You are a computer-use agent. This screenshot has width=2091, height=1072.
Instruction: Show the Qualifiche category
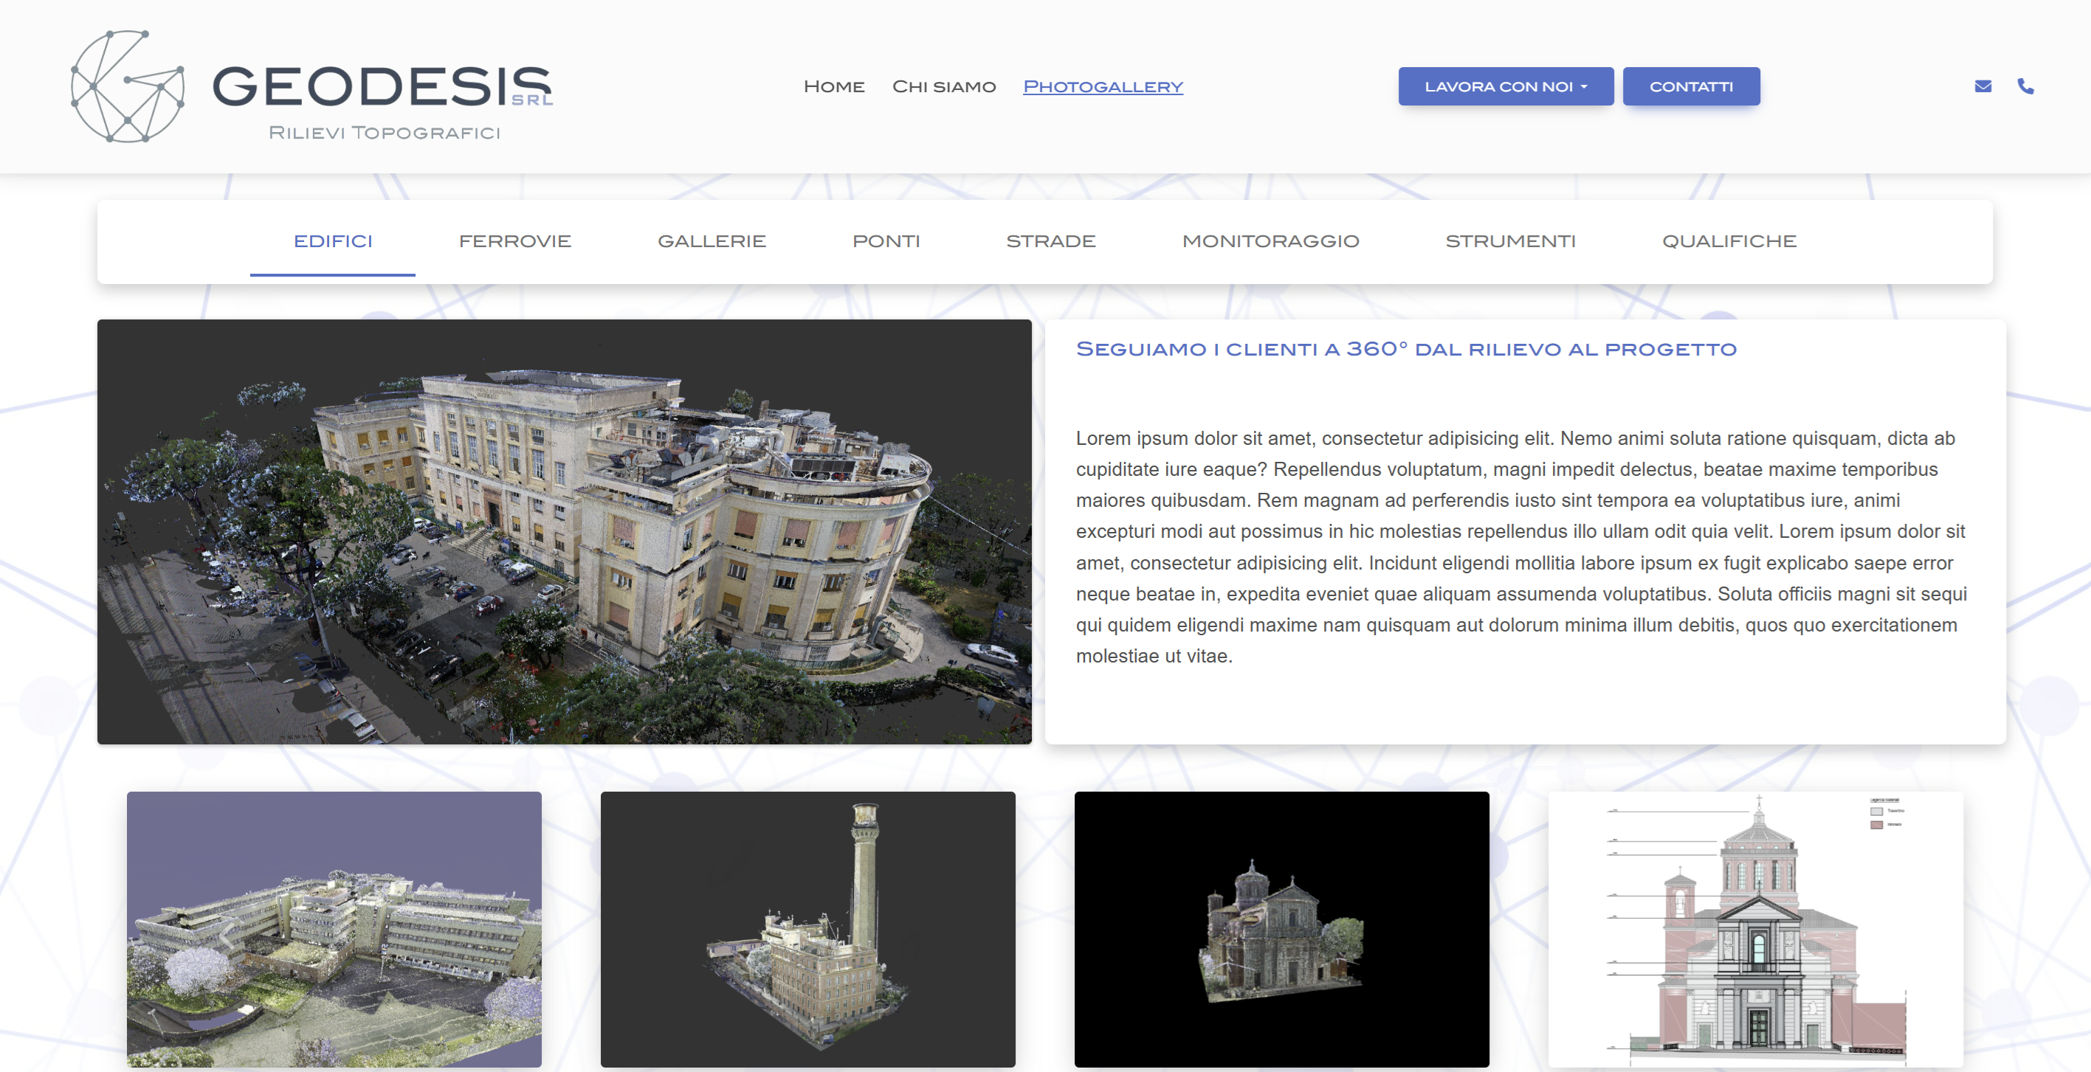tap(1730, 241)
